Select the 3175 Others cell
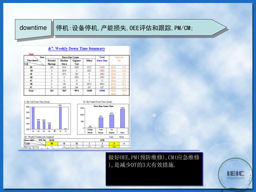The image size is (256, 192). pos(89,67)
